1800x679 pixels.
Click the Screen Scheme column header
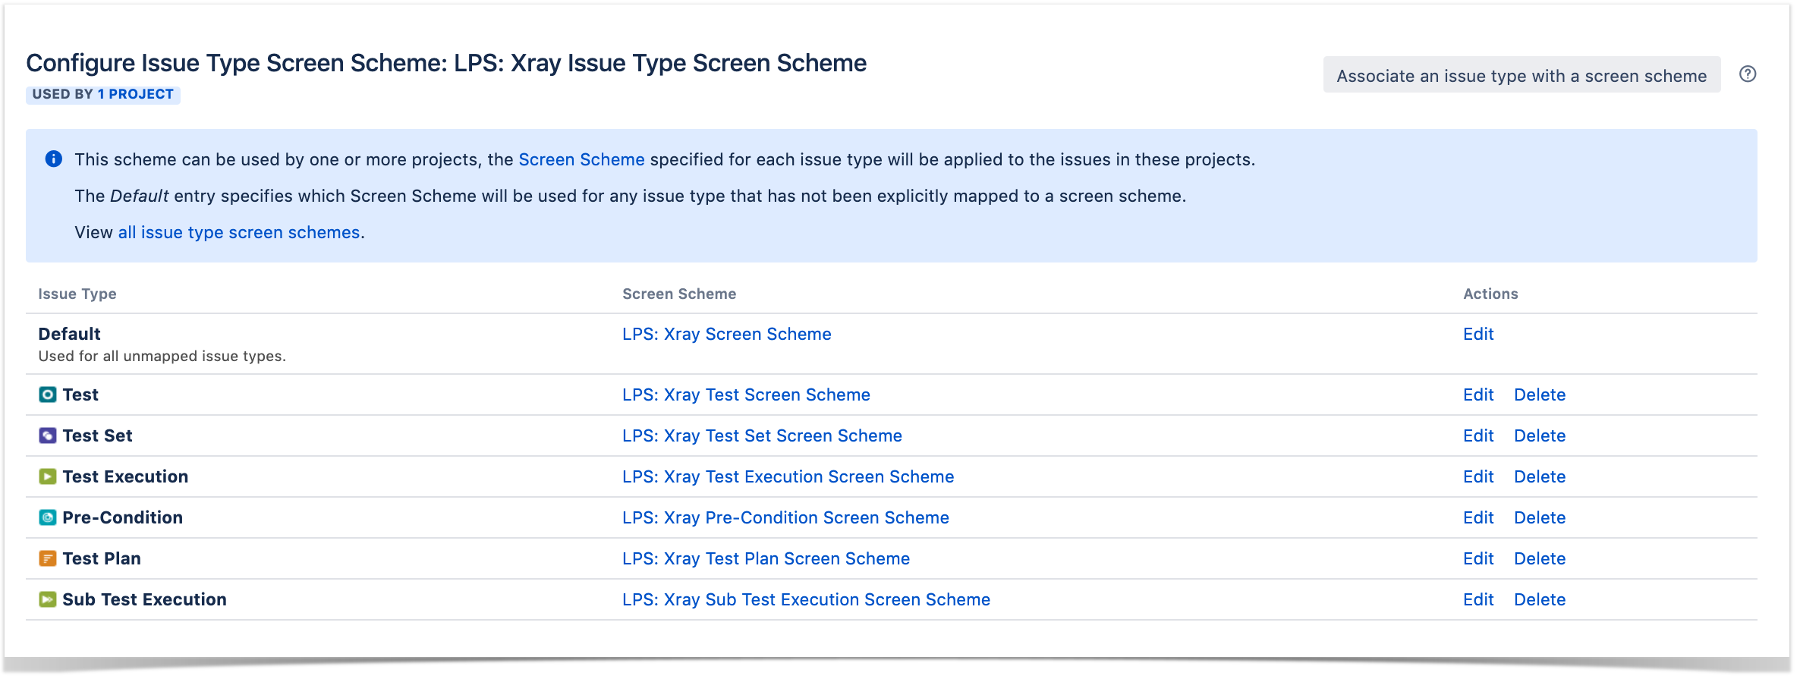click(x=679, y=294)
